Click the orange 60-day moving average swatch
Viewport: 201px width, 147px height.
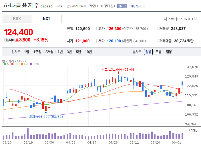(x=22, y=64)
